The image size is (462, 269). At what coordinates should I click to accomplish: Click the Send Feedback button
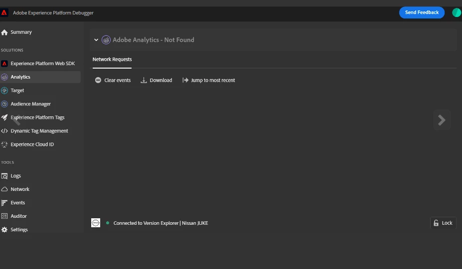coord(422,12)
